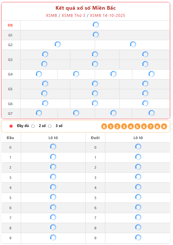This screenshot has width=173, height=245.
Task: Switch to the "3 số" radio option
Action: pos(50,126)
